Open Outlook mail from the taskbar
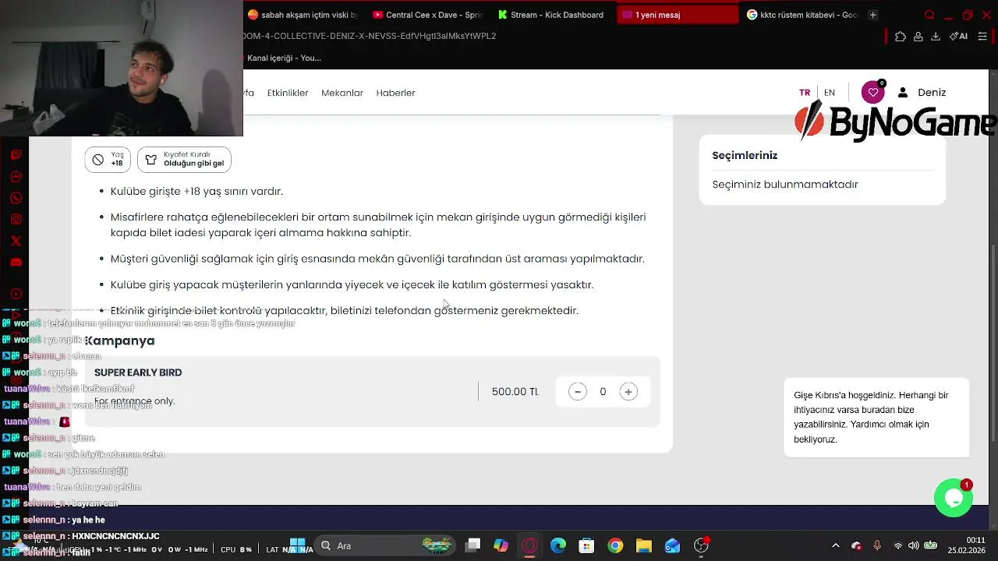 click(672, 545)
